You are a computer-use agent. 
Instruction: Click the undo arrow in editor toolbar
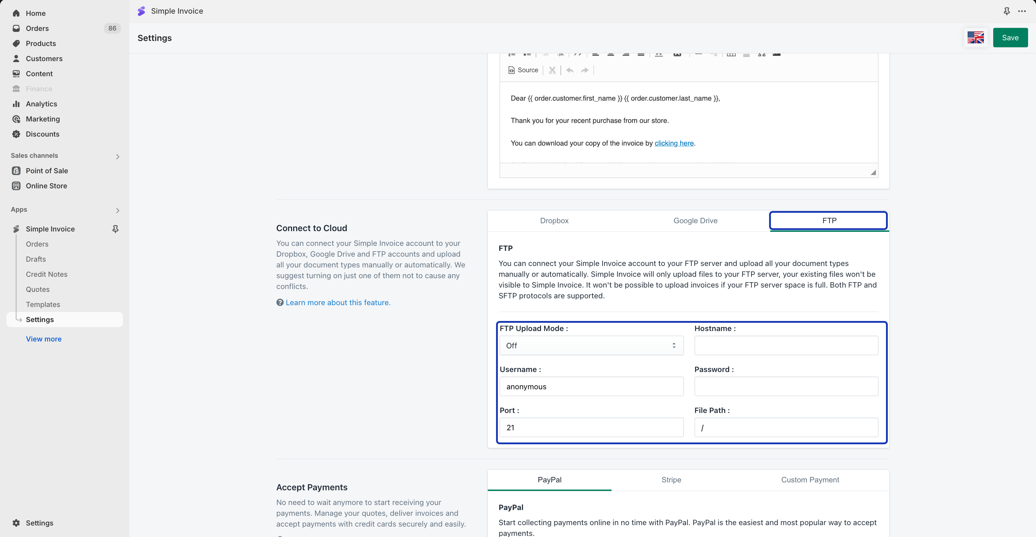pyautogui.click(x=569, y=70)
